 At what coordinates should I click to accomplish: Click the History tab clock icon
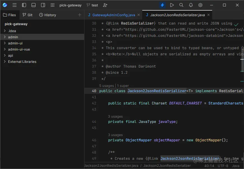pyautogui.click(x=41, y=15)
